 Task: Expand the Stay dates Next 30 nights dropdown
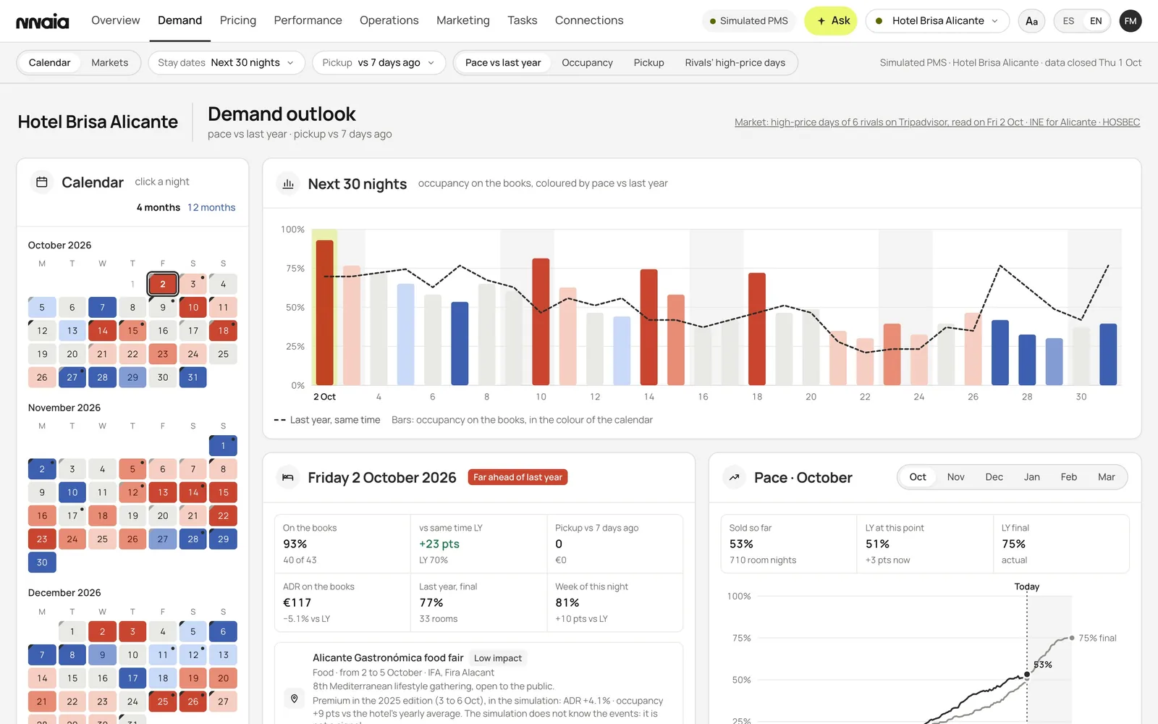[x=227, y=63]
